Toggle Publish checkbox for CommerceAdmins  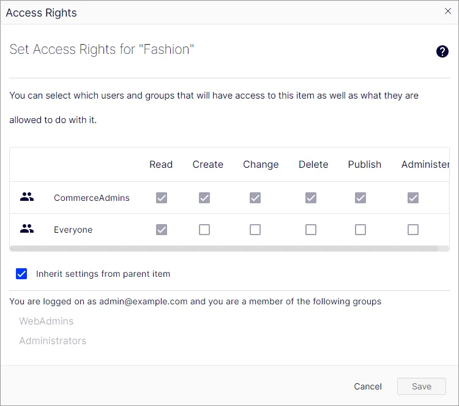(360, 198)
